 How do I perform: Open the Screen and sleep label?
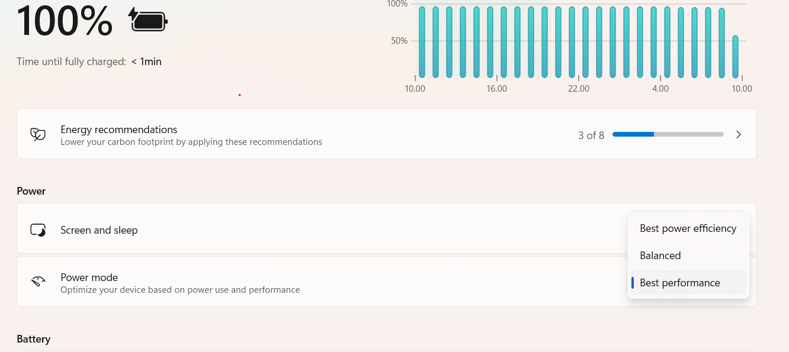(99, 230)
